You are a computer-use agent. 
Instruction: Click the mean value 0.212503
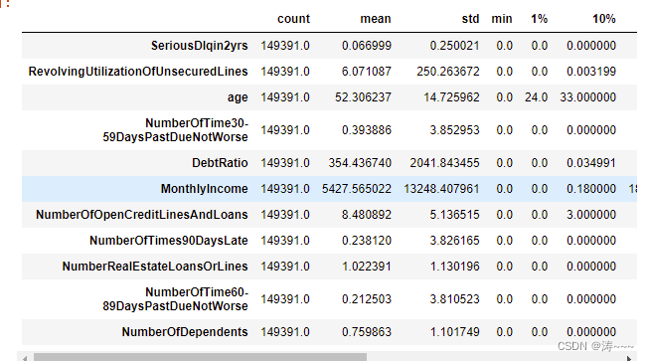pos(367,299)
